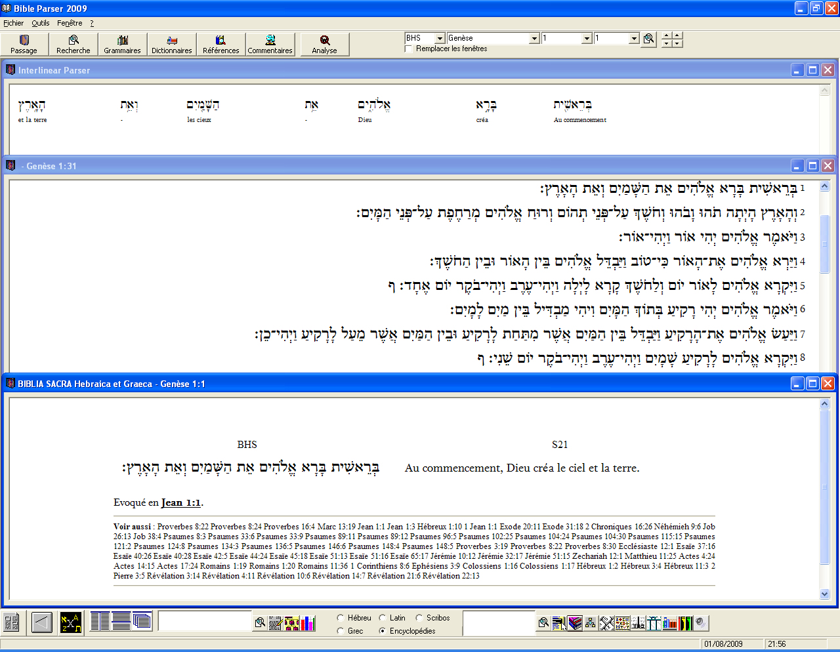Screen dimensions: 840x652
Task: Open the stacked colored books icon
Action: point(575,622)
